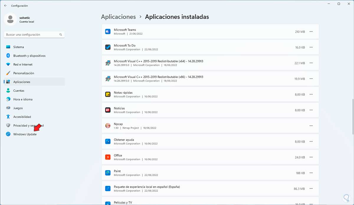Click the Noticias app icon
The width and height of the screenshot is (354, 205).
108,110
